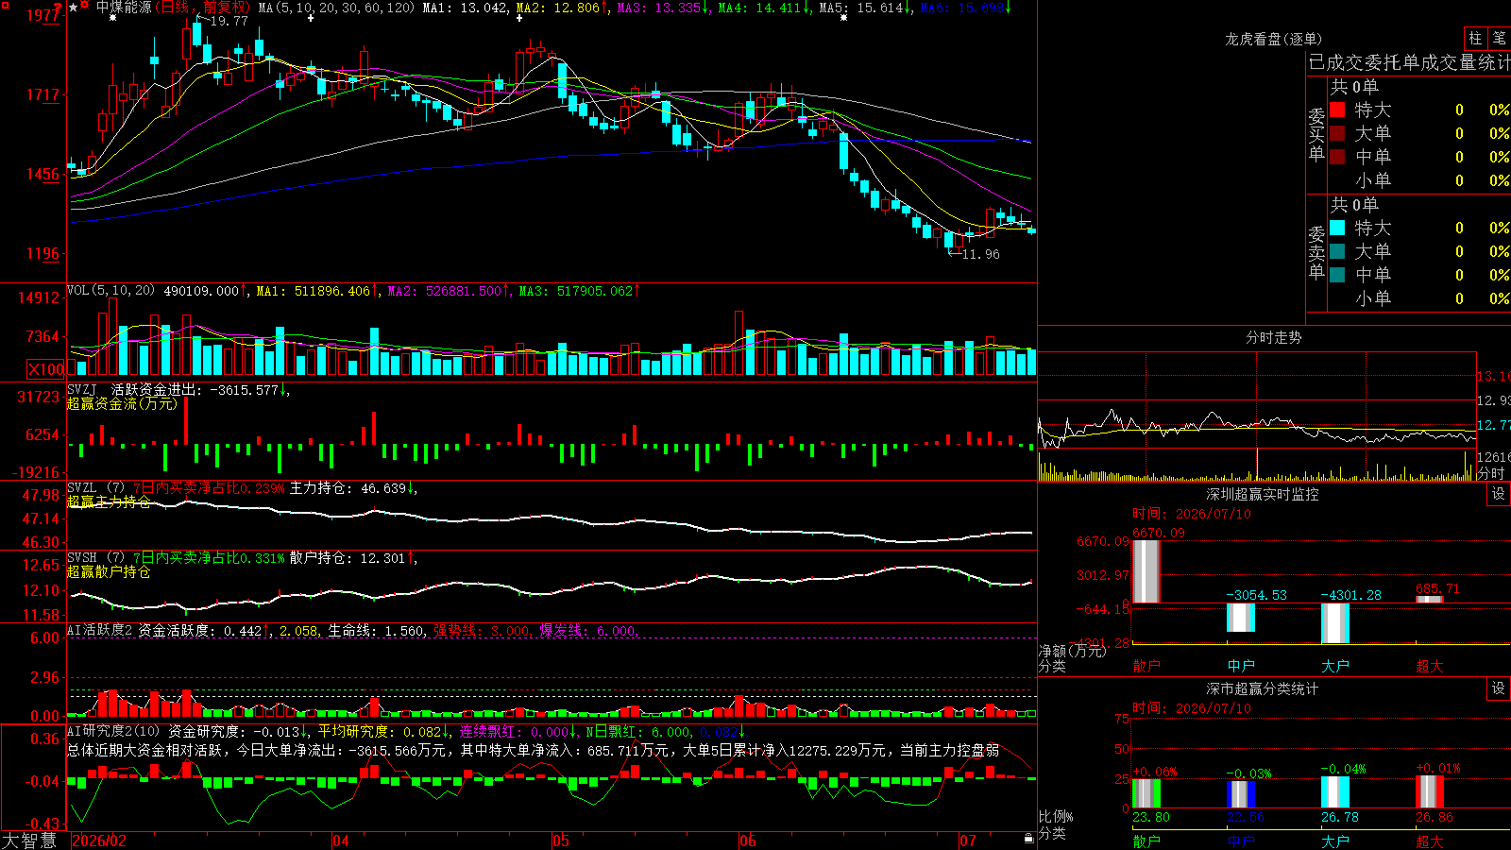
Task: Open 深市超赢分类统计 settings via 设 button
Action: coord(1499,688)
